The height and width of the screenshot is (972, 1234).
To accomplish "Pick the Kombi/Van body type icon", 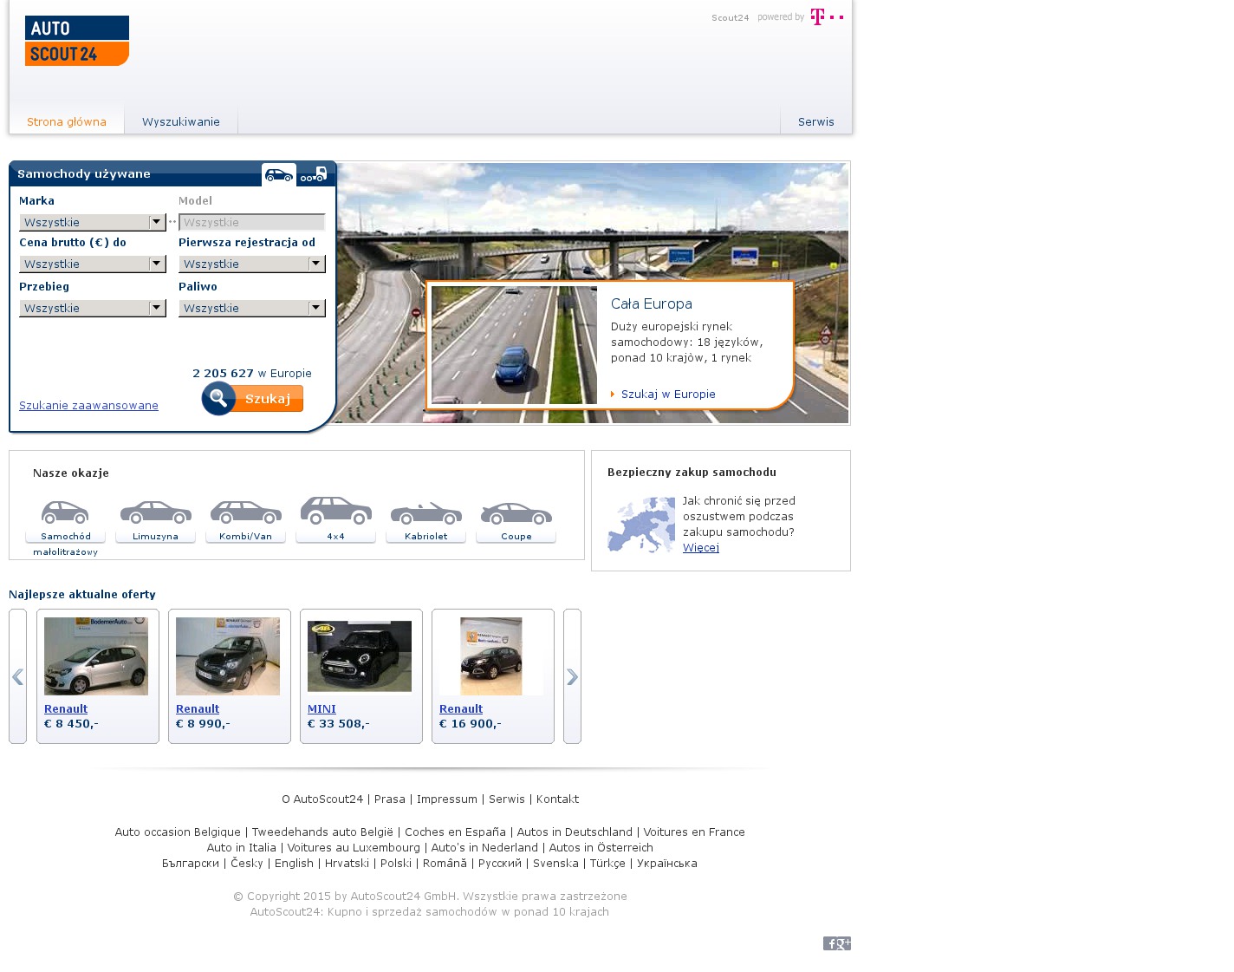I will pyautogui.click(x=246, y=514).
